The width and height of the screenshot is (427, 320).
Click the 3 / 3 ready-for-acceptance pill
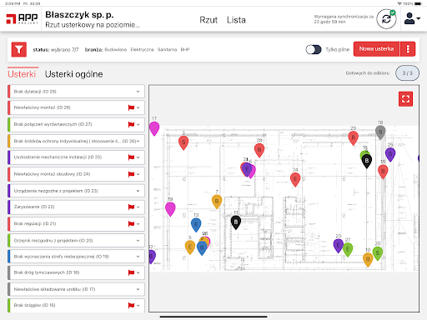[x=407, y=73]
